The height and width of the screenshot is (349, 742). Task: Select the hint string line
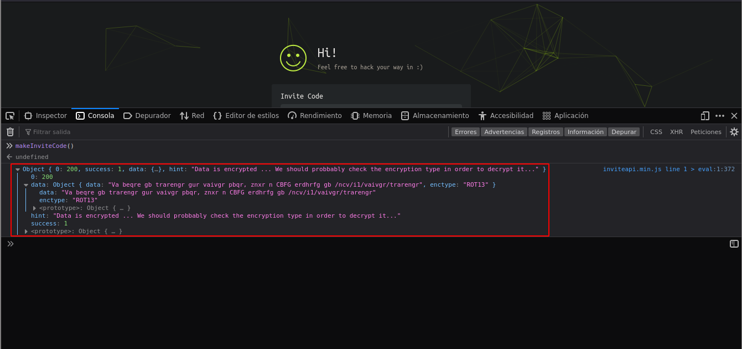coord(216,215)
